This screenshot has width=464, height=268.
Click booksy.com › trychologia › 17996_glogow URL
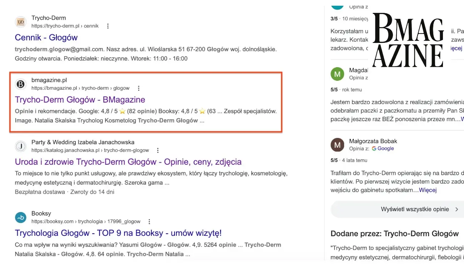(86, 222)
